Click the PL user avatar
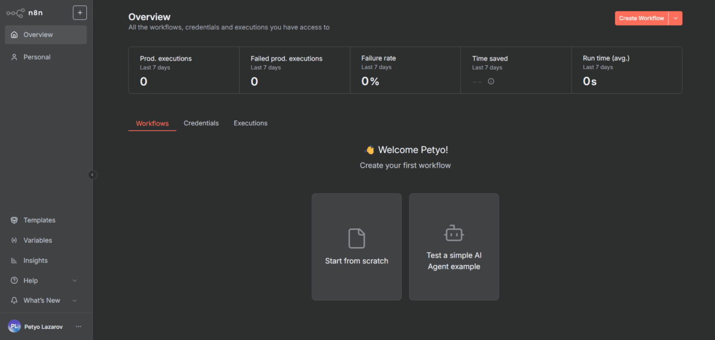The image size is (715, 340). pyautogui.click(x=14, y=326)
